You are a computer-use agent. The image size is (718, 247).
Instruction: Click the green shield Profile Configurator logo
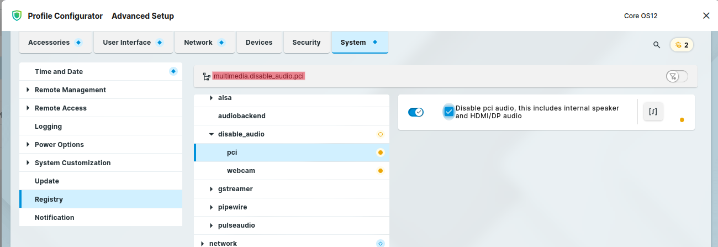click(17, 16)
